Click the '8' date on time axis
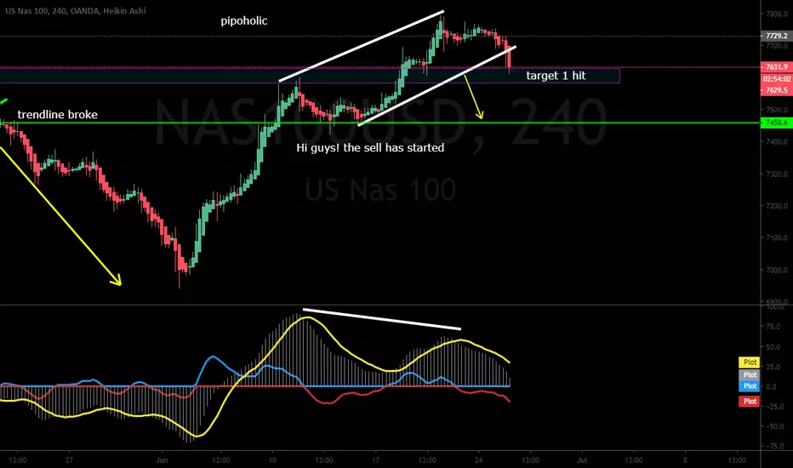 685,459
